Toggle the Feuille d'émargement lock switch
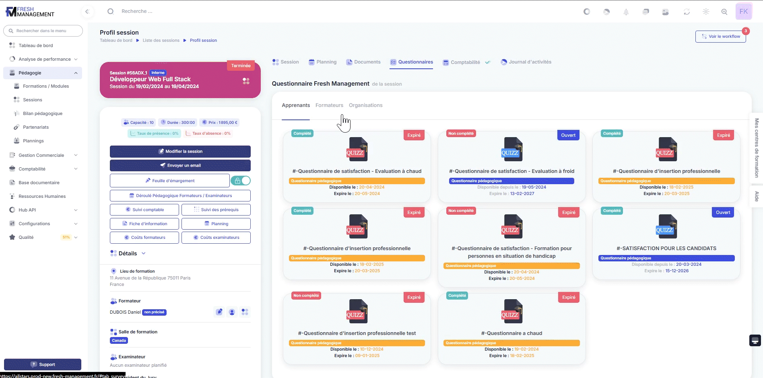763x378 pixels. pos(241,181)
